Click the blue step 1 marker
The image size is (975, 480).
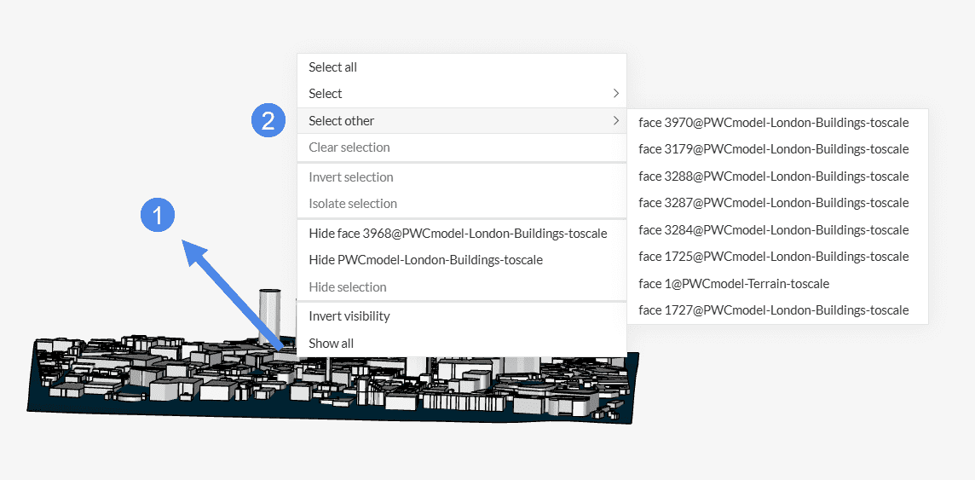(158, 215)
